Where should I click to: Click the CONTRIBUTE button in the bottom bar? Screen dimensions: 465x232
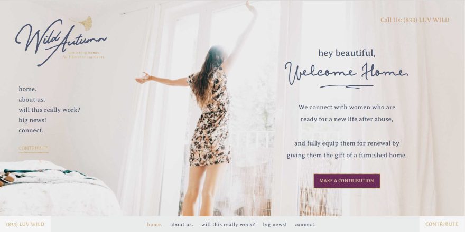coord(442,224)
